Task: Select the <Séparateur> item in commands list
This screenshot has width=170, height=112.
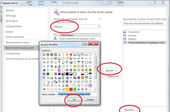Action: coord(77,35)
